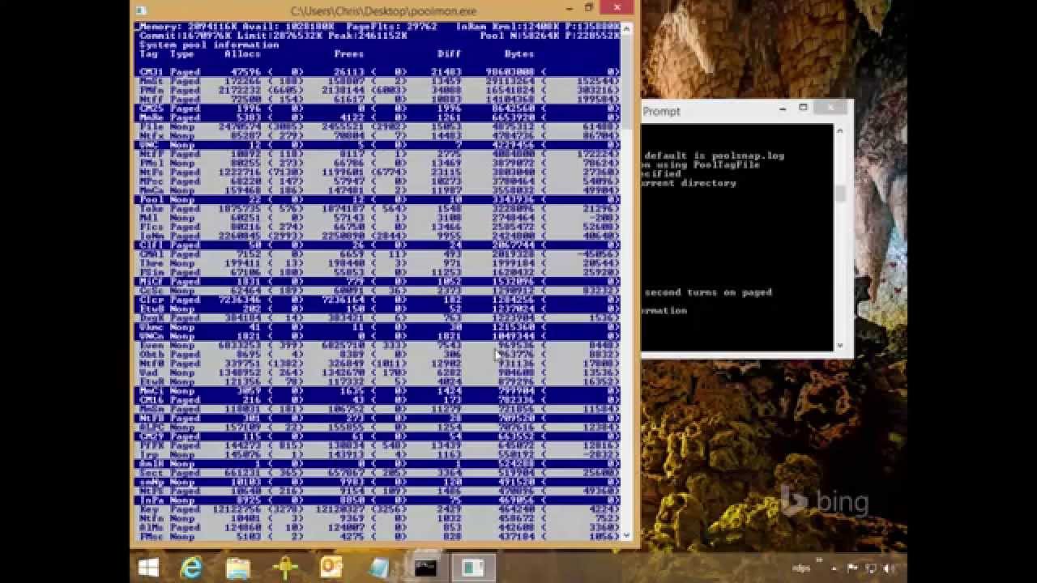Select the CM25 Paged row tag
Screen dimensions: 1037x583
pyautogui.click(x=151, y=109)
